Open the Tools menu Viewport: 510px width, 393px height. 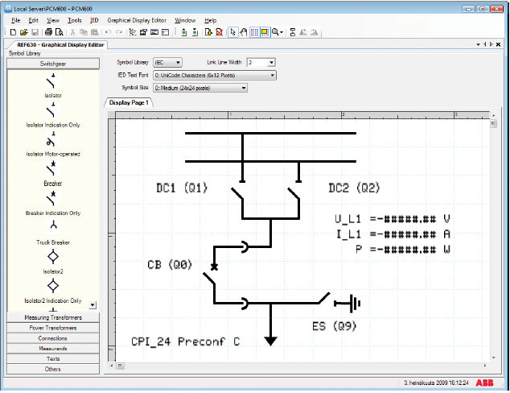pos(75,20)
